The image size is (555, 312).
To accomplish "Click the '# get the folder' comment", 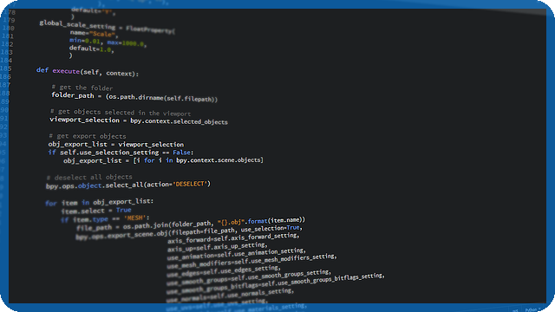I will pyautogui.click(x=82, y=88).
